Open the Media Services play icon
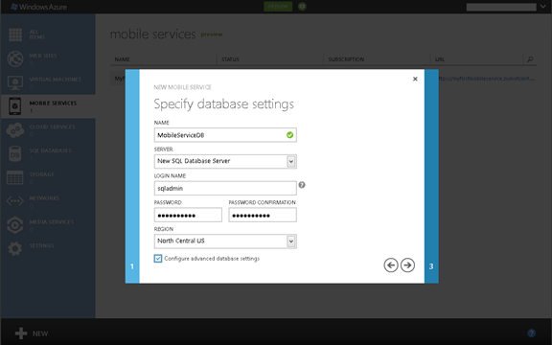 (15, 225)
